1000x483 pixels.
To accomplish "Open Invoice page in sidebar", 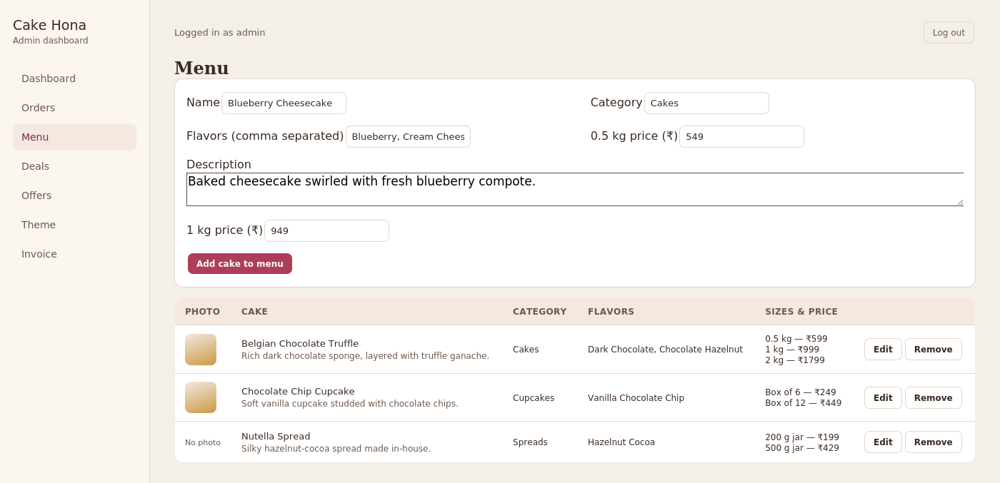I will point(74,254).
